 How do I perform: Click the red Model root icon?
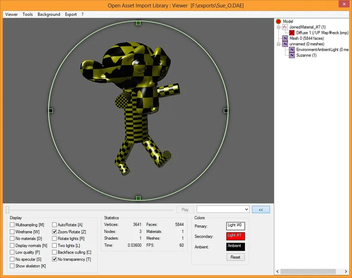(278, 21)
